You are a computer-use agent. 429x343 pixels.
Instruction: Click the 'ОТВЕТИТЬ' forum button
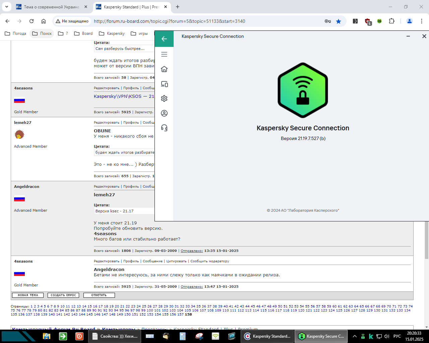99,295
